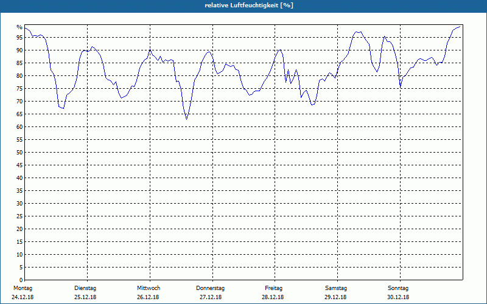The height and width of the screenshot is (304, 487).
Task: Select the date label 26.12.18
Action: [x=148, y=297]
